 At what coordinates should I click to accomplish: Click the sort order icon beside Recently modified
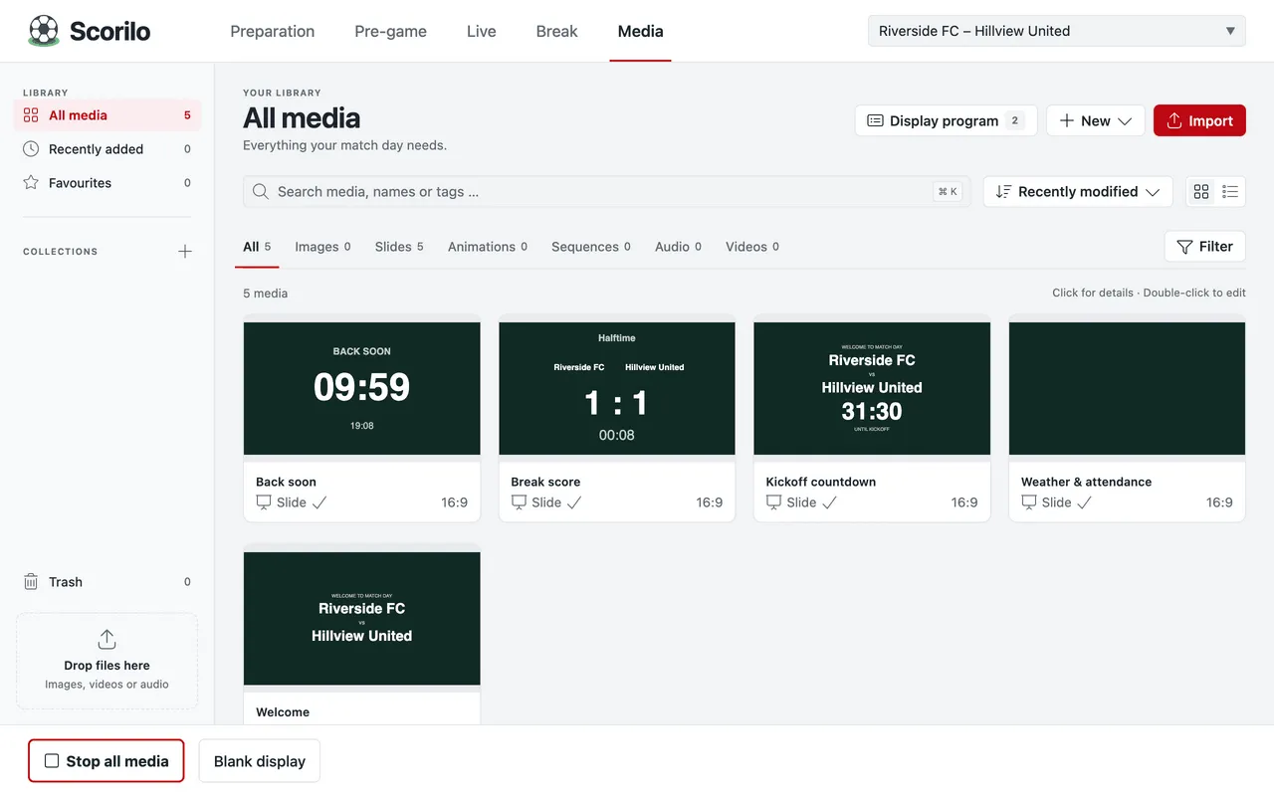(1003, 192)
